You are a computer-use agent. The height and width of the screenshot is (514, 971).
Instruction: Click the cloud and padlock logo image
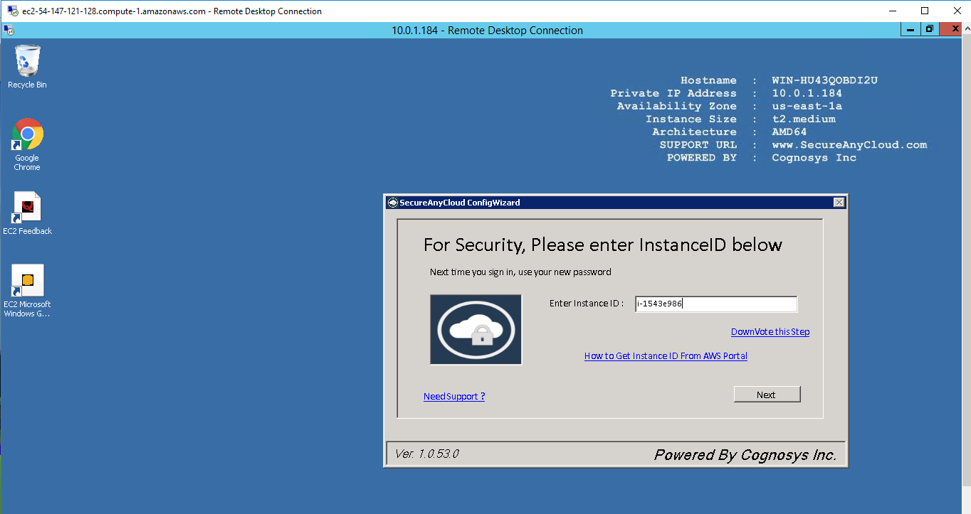coord(476,330)
